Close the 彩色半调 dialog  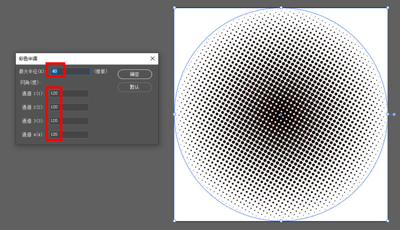click(152, 58)
